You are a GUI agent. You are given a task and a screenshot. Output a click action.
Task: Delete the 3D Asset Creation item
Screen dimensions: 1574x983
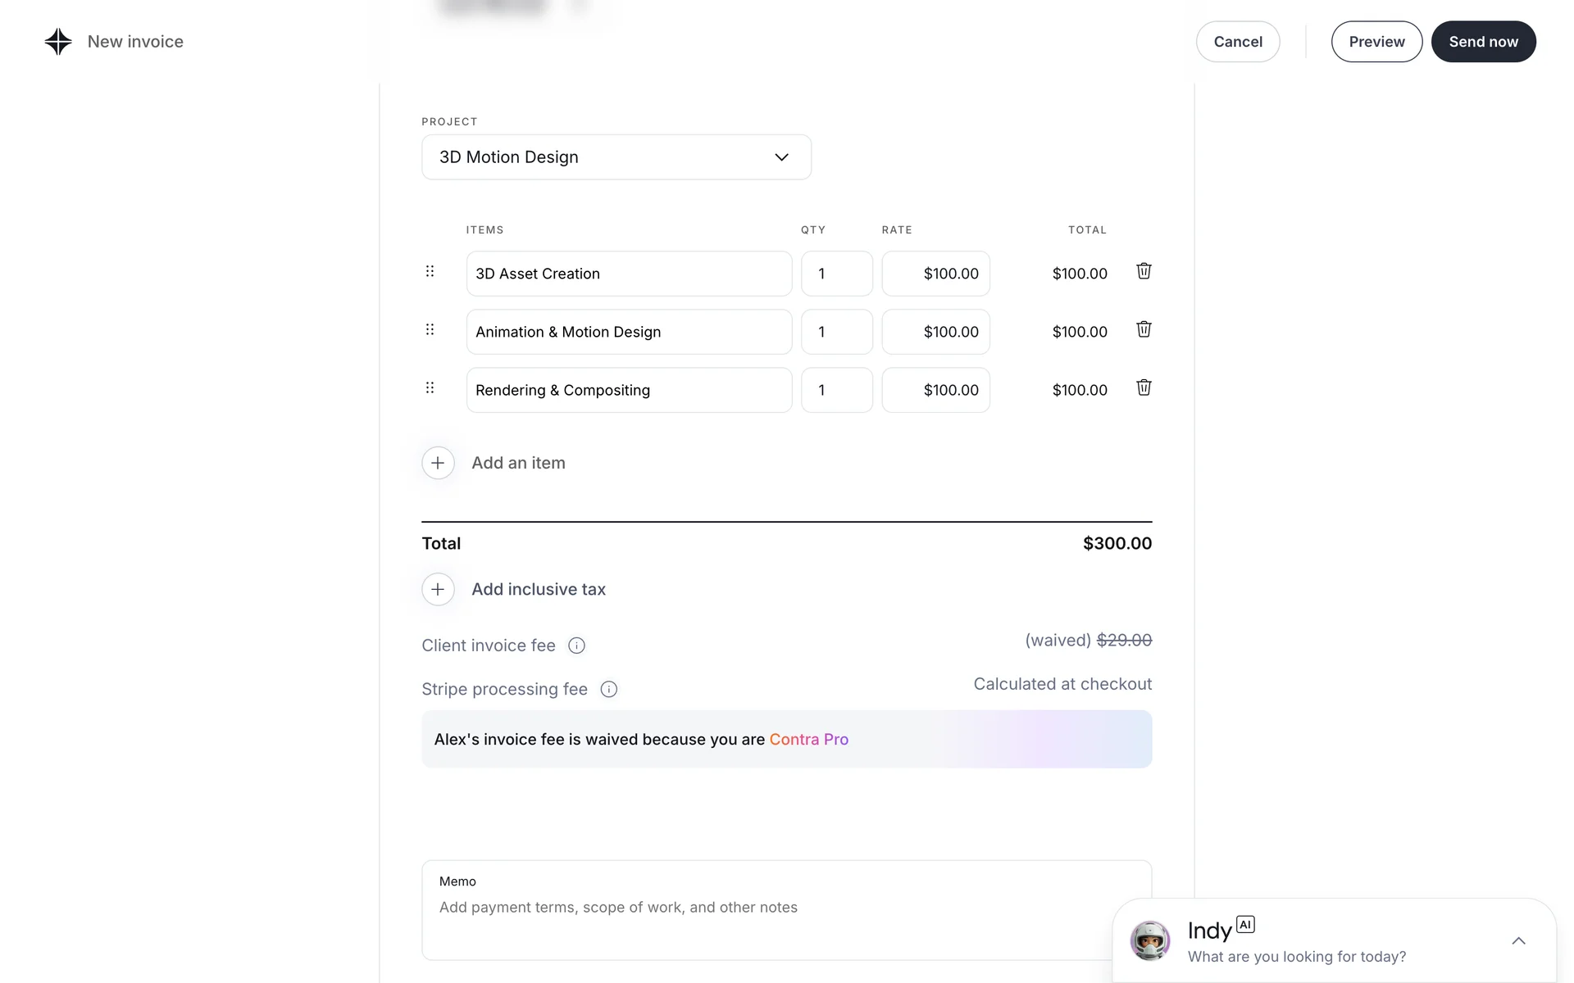click(1144, 271)
